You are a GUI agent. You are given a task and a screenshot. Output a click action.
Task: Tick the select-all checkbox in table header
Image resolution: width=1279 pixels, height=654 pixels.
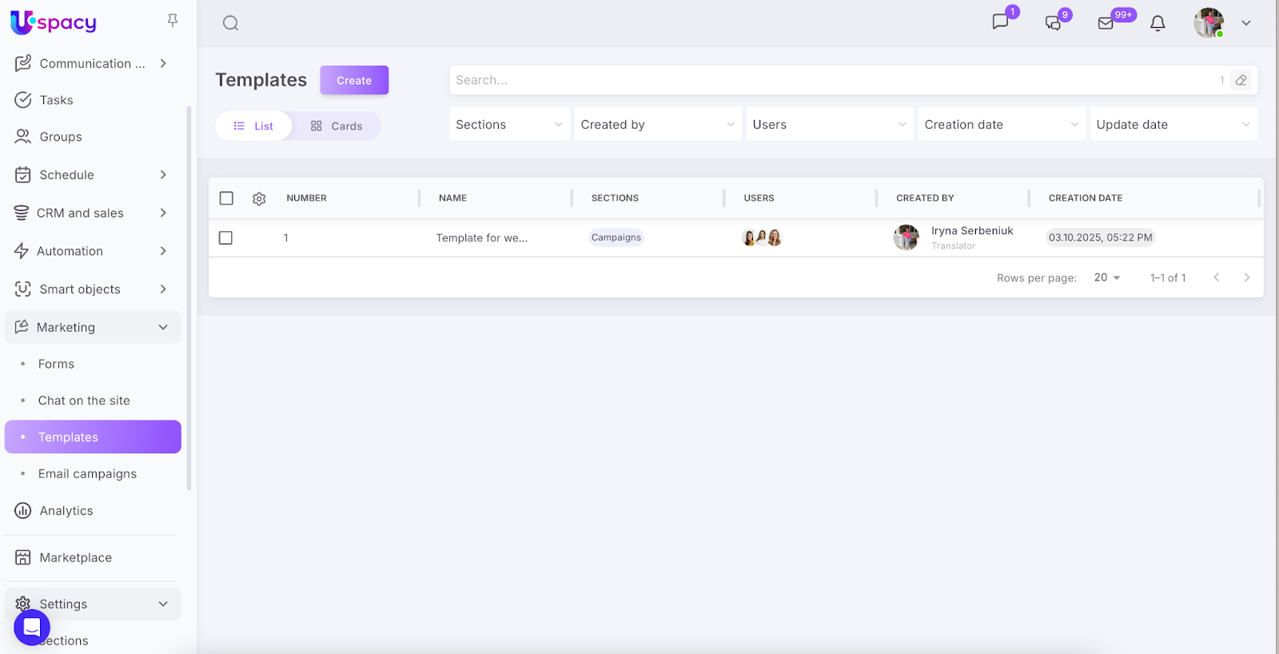click(226, 198)
